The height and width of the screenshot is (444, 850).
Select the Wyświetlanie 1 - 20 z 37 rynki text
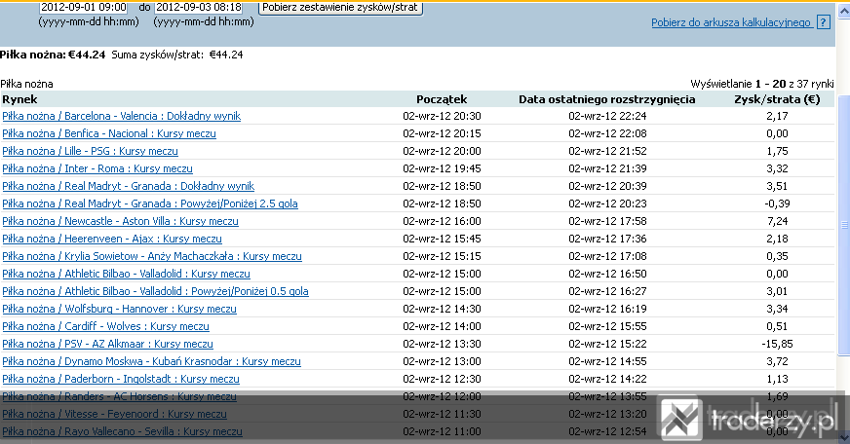762,84
